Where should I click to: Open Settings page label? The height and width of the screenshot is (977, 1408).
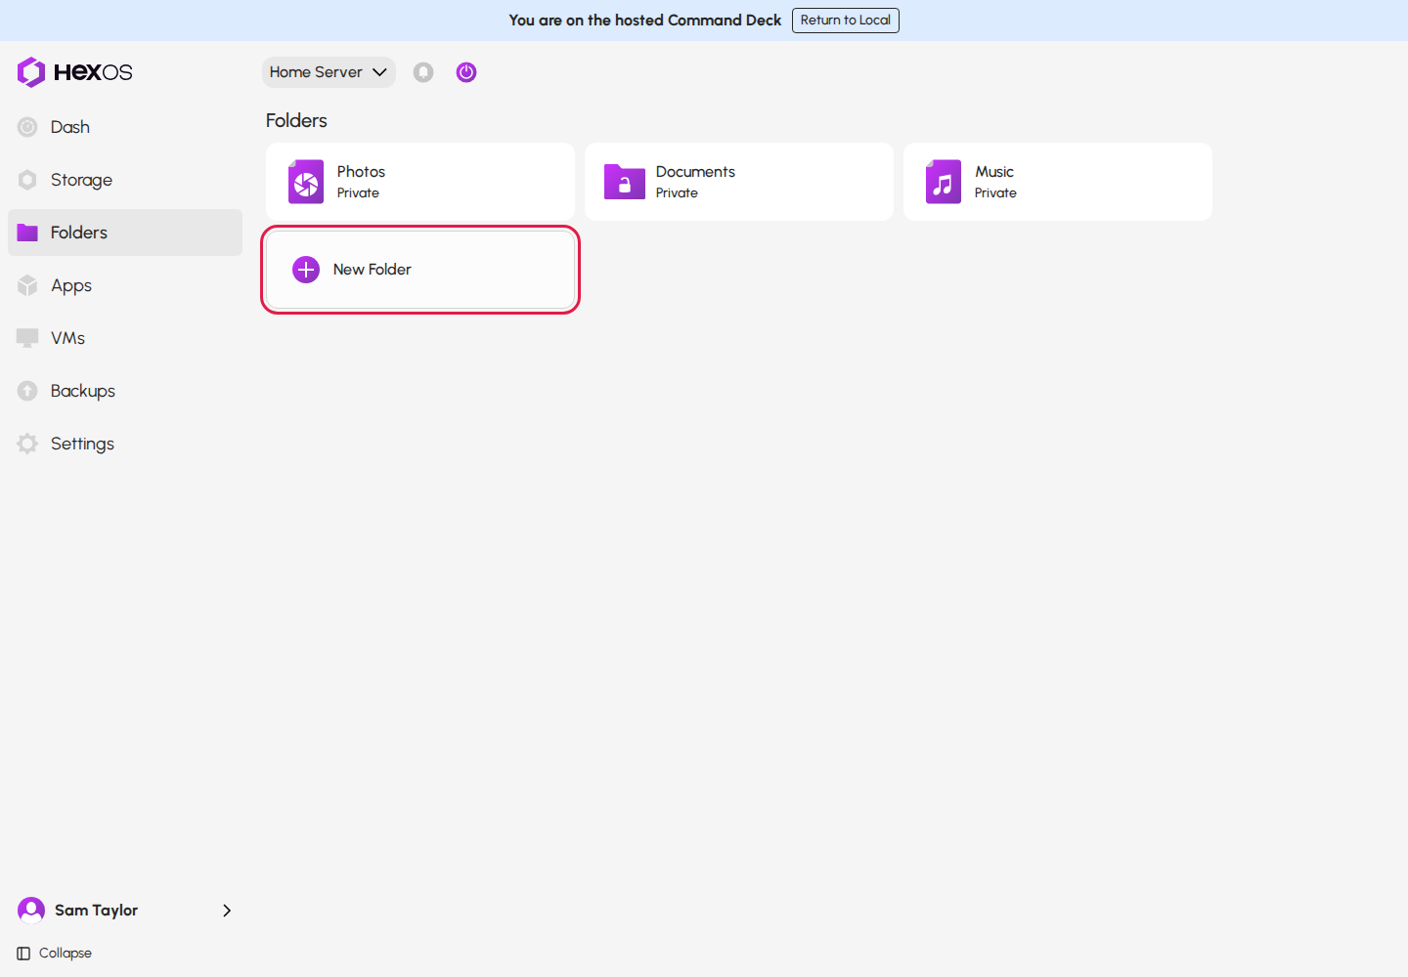[82, 444]
